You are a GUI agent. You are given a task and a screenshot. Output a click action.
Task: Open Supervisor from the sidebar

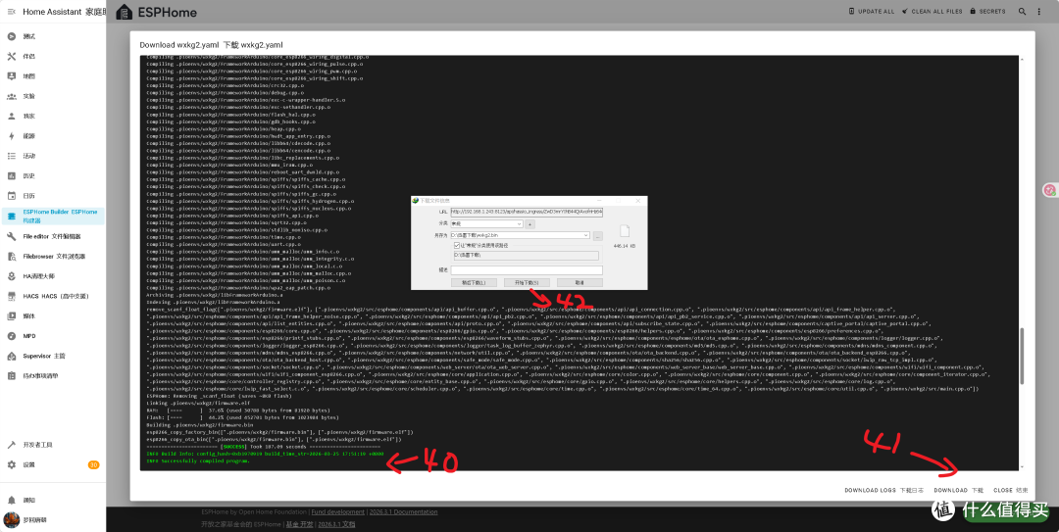tap(53, 356)
